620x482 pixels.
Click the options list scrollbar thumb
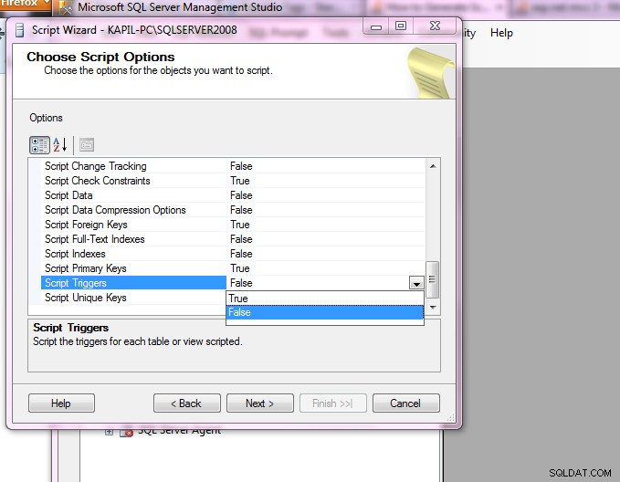tap(433, 279)
